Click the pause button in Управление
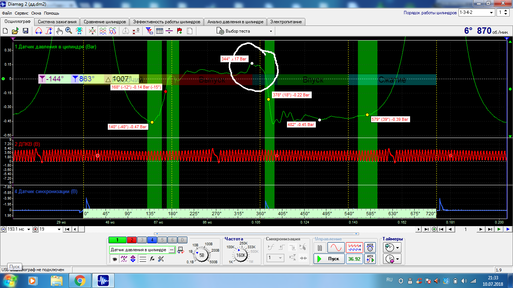513x288 pixels. tap(320, 247)
